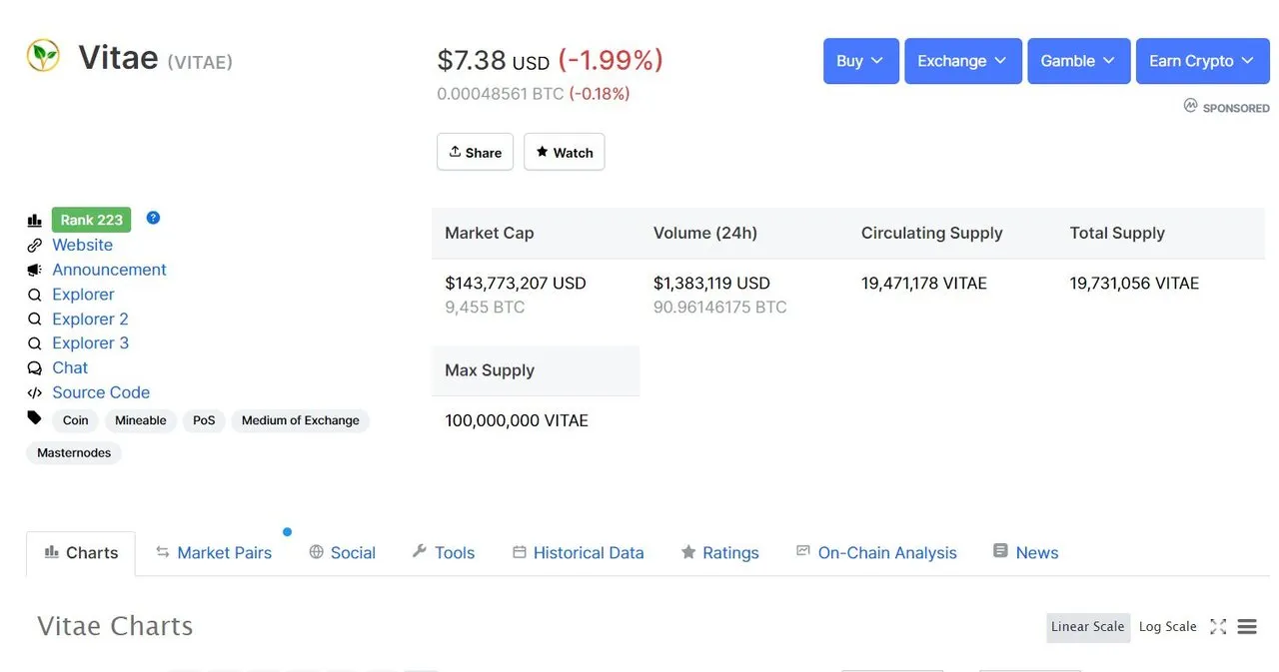The height and width of the screenshot is (672, 1279).
Task: Open On-Chain Analysis tab
Action: click(x=876, y=553)
